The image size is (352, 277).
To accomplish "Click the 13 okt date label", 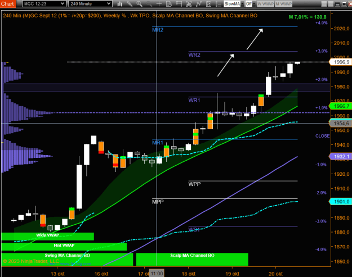I will pos(57,274).
